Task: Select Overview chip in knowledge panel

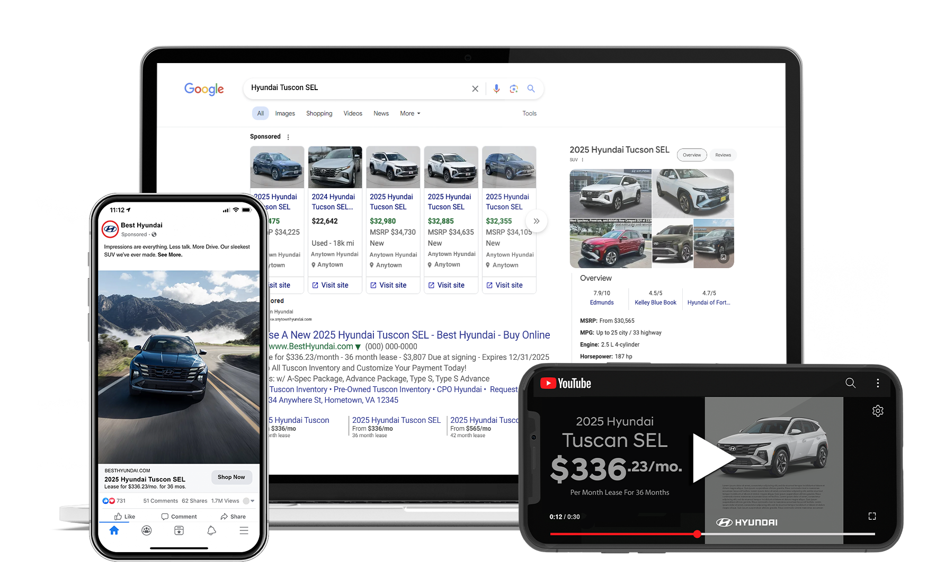Action: click(x=692, y=155)
